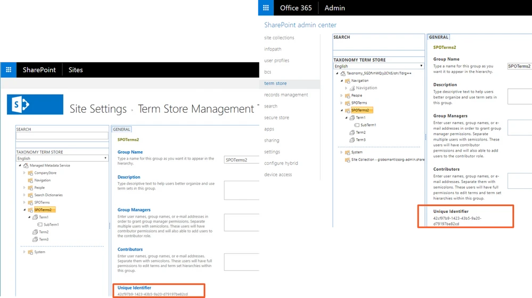The image size is (532, 298).
Task: Click SharePoint title in the left header bar
Action: [x=39, y=70]
